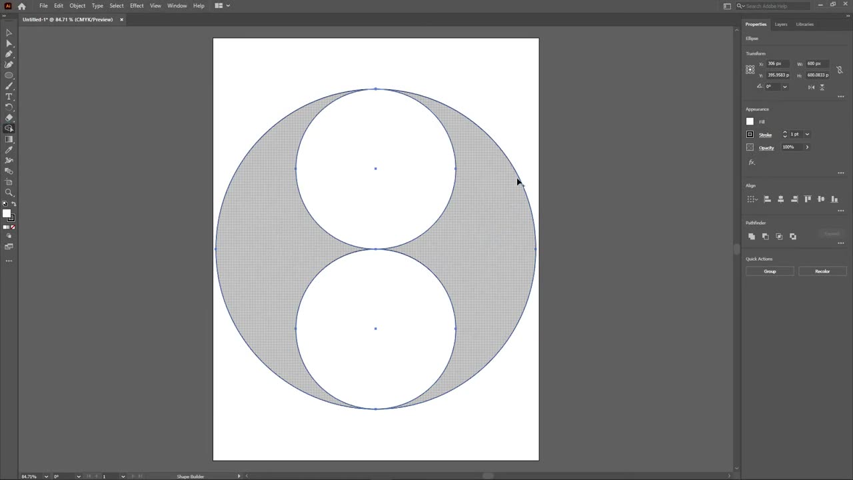Open the Arrange Documents dropdown
This screenshot has width=853, height=480.
pos(223,6)
